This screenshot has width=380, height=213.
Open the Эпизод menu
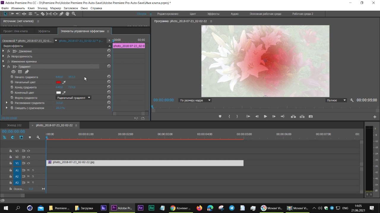pos(42,8)
